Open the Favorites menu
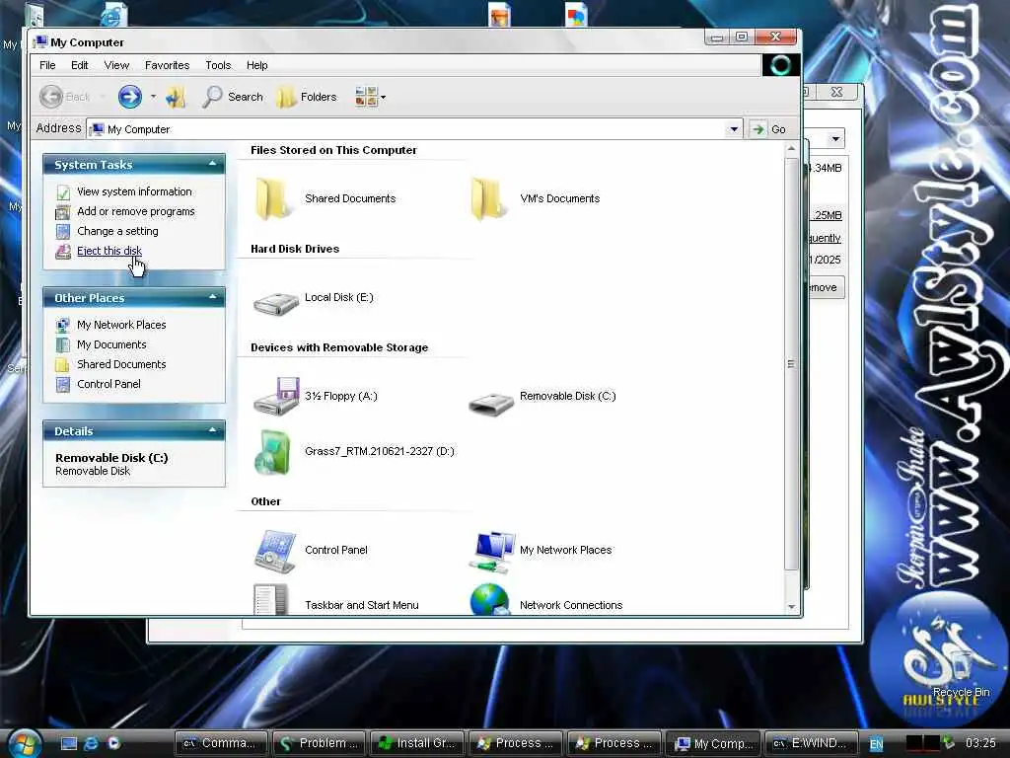1010x758 pixels. pos(167,65)
